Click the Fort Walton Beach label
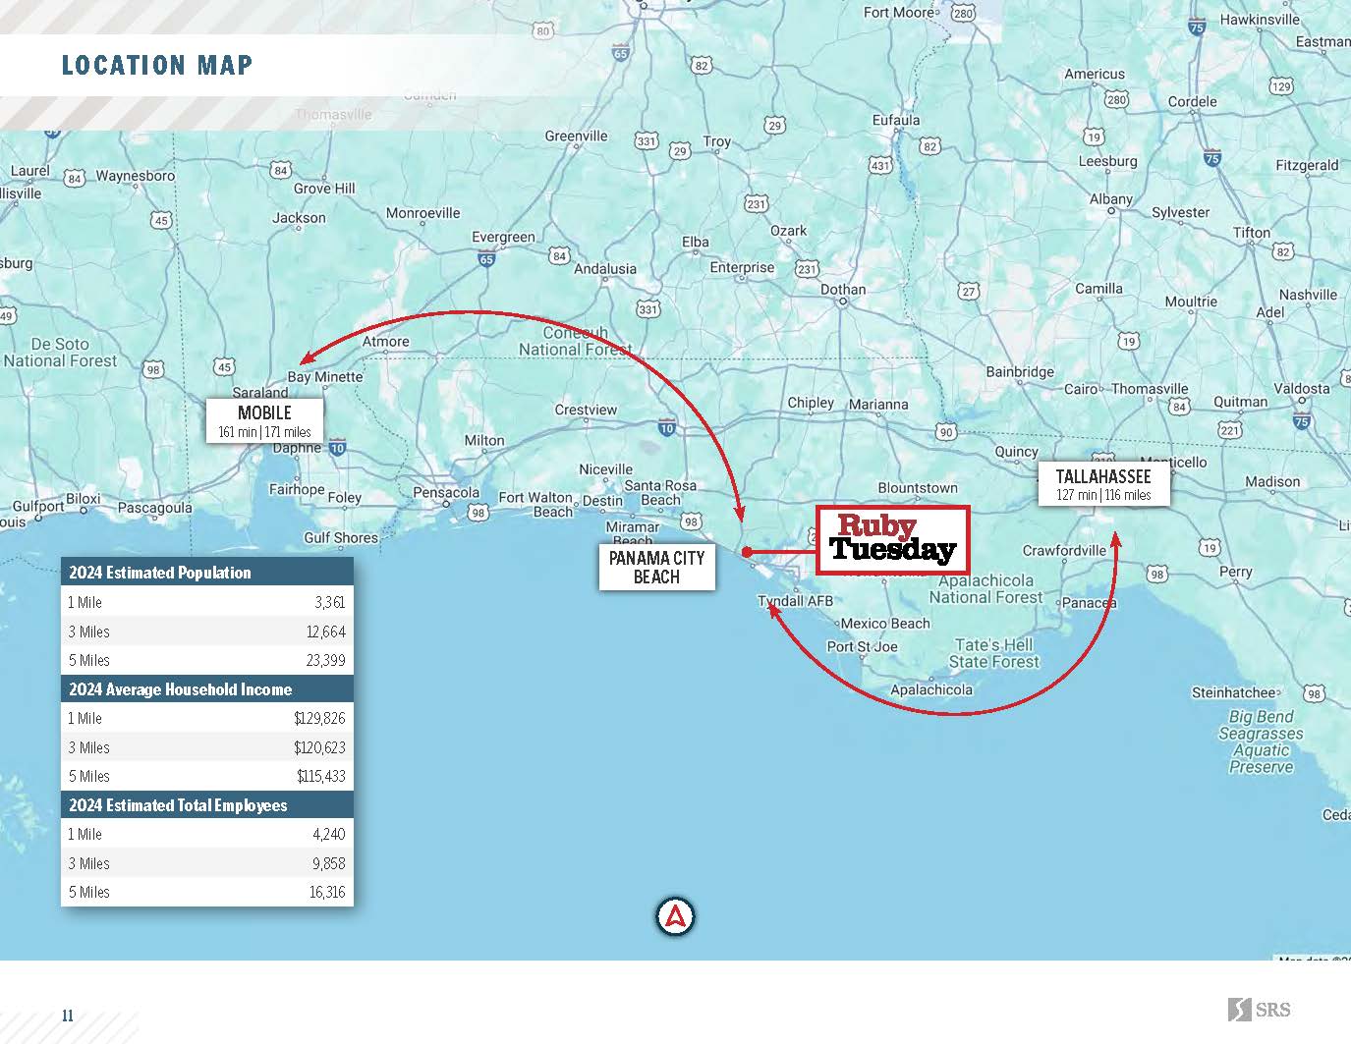This screenshot has width=1351, height=1044. [x=536, y=504]
